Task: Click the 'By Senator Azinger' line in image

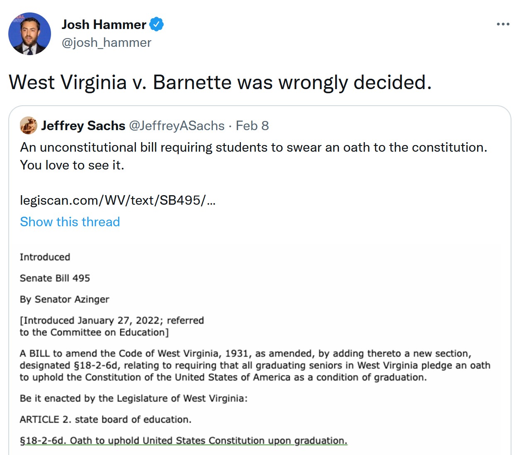Action: 64,299
